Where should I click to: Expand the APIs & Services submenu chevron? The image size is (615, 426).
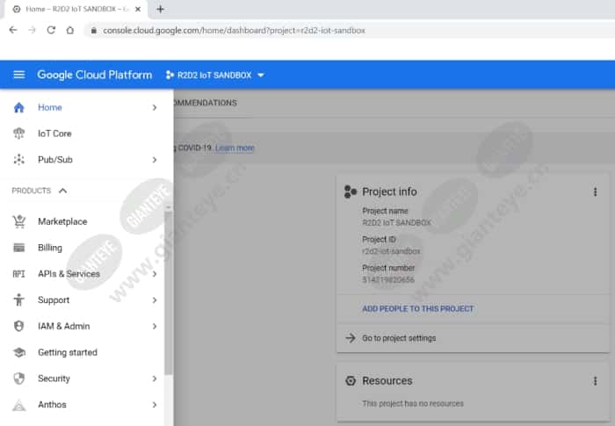155,274
